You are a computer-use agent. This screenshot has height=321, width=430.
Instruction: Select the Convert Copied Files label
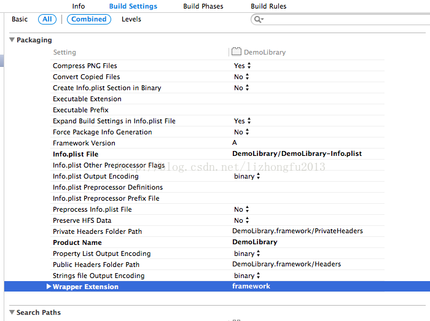click(x=87, y=77)
